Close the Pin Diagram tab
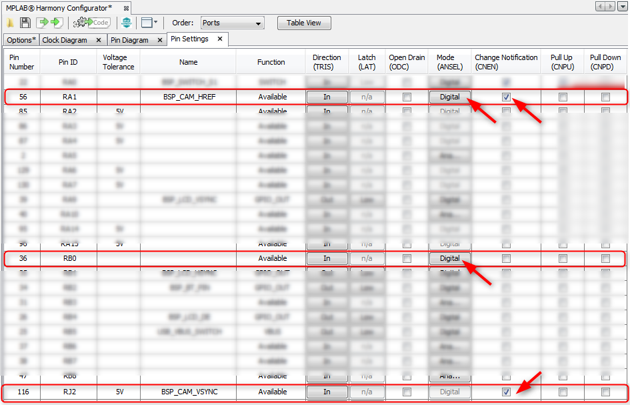Image resolution: width=630 pixels, height=405 pixels. tap(160, 40)
